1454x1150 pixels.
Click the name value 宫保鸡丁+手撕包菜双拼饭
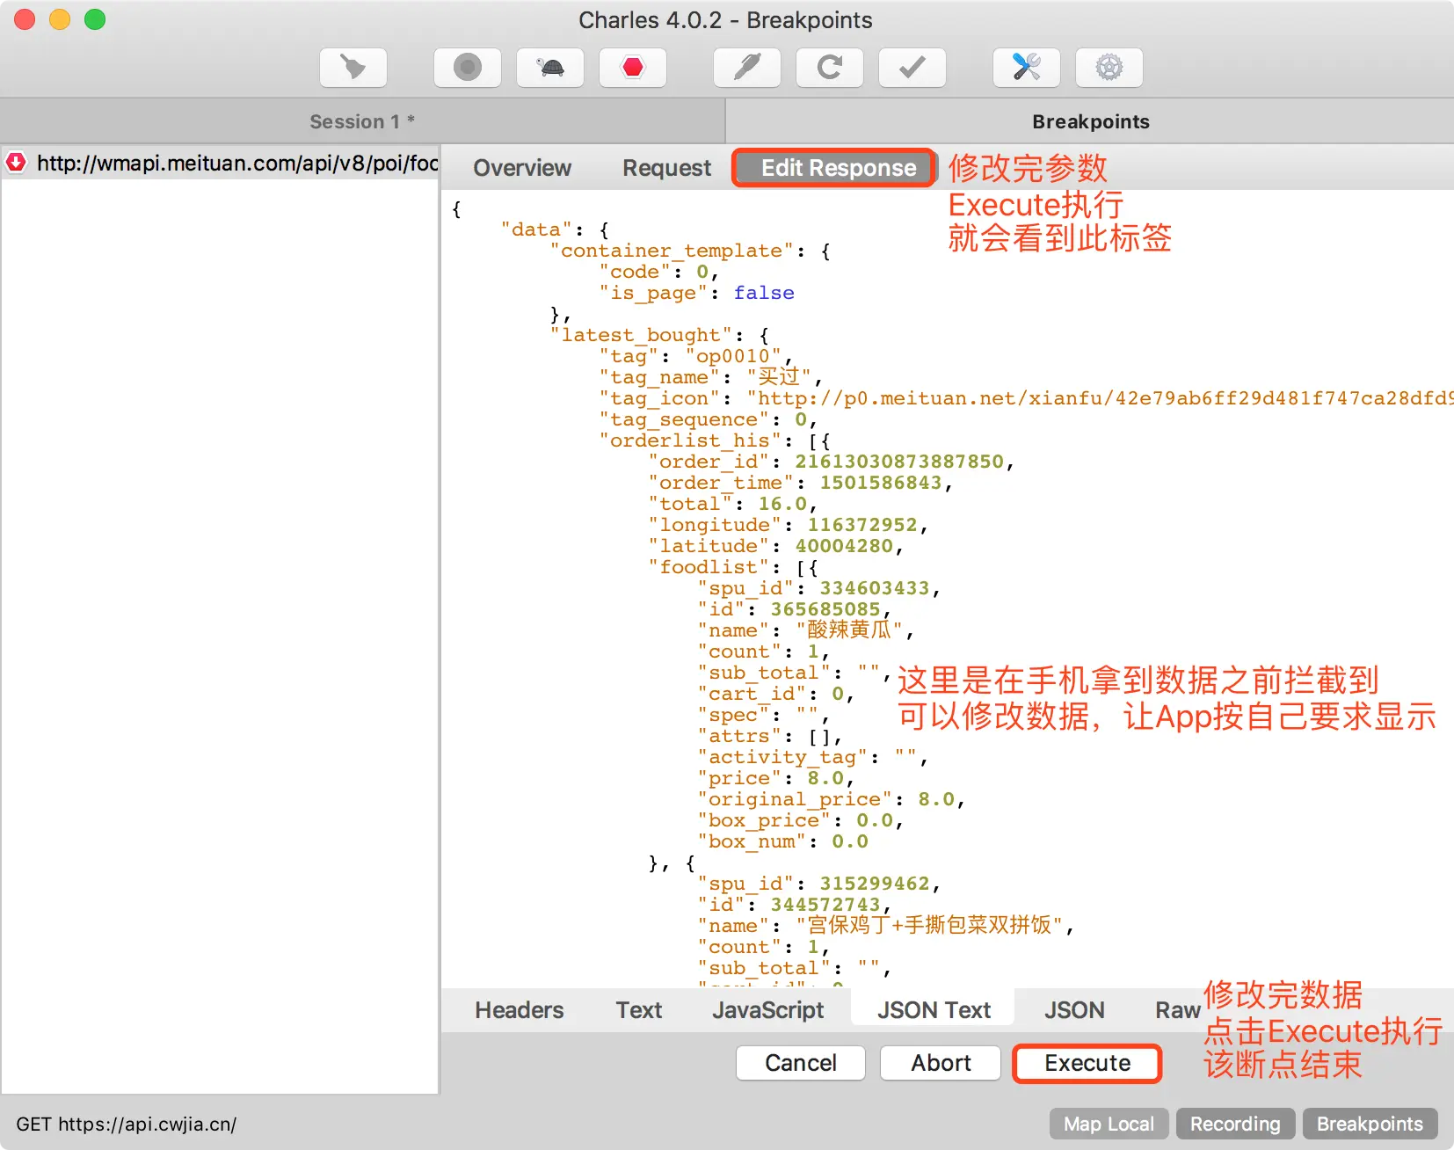tap(929, 926)
